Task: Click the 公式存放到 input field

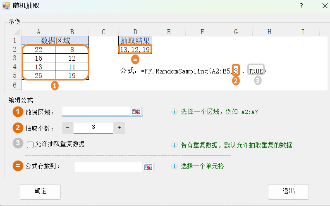Action: pos(108,167)
